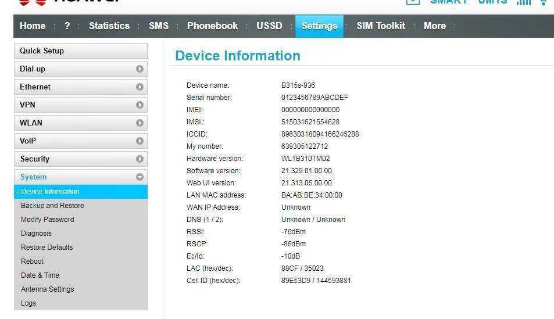Image resolution: width=554 pixels, height=319 pixels.
Task: Open the Diagnosis page
Action: 36,234
